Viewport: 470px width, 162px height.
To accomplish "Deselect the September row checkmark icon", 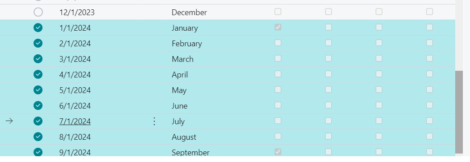I will [x=38, y=152].
